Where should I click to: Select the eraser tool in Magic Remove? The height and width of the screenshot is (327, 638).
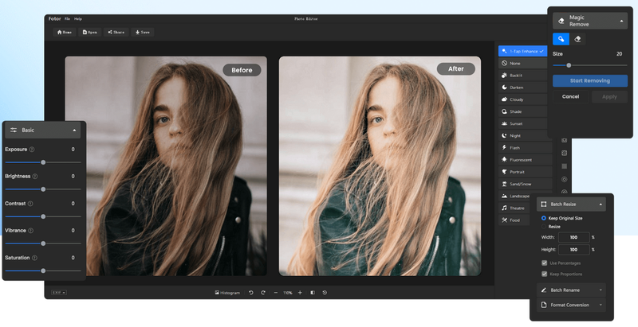click(579, 38)
